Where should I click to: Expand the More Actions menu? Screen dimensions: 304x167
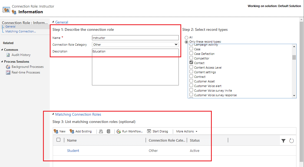pos(186,131)
